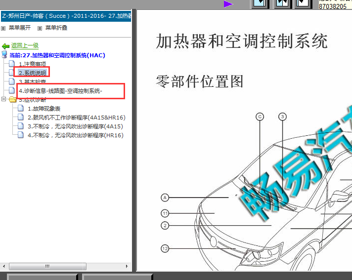Click callout circle 12 in the diagram
This screenshot has height=280, width=352.
pyautogui.click(x=165, y=248)
